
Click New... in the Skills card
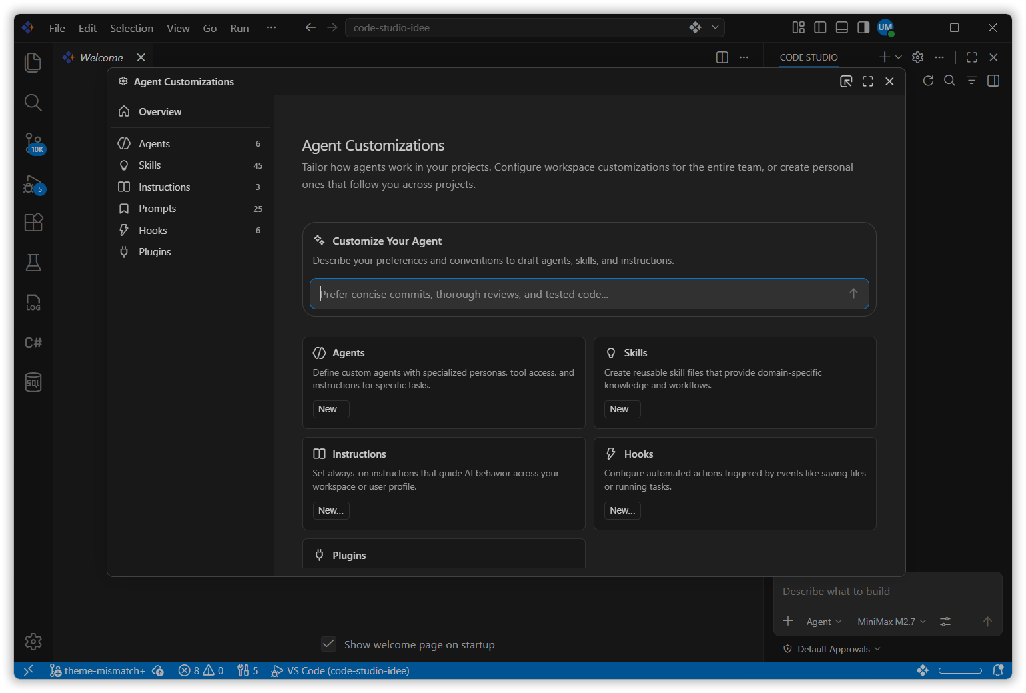pos(622,409)
